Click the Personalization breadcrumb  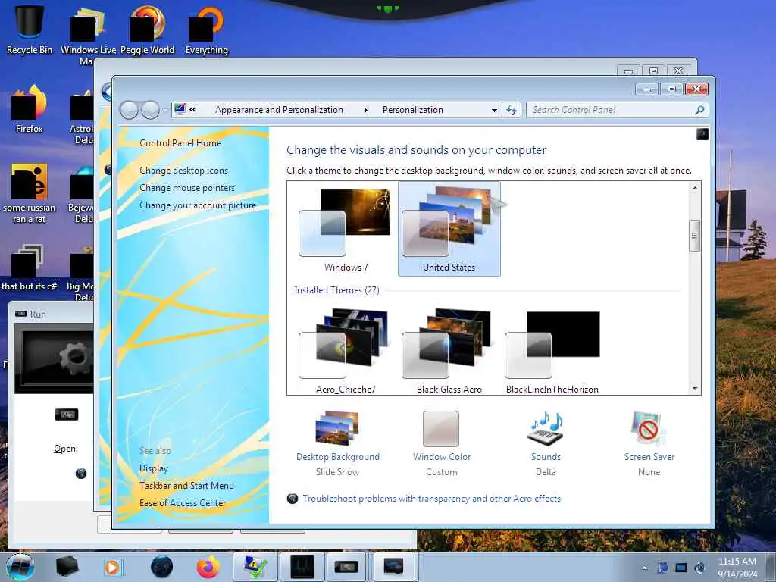click(x=412, y=110)
